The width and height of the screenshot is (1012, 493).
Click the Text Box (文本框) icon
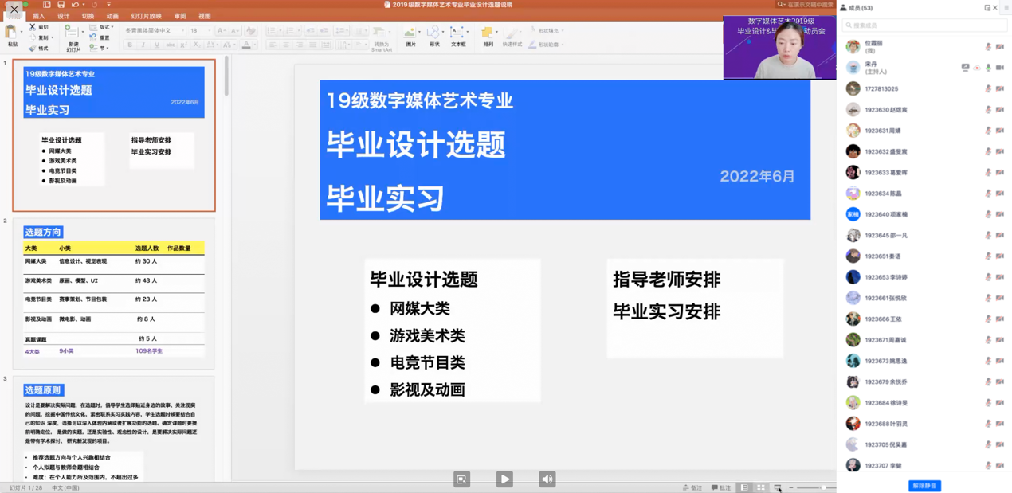[457, 35]
